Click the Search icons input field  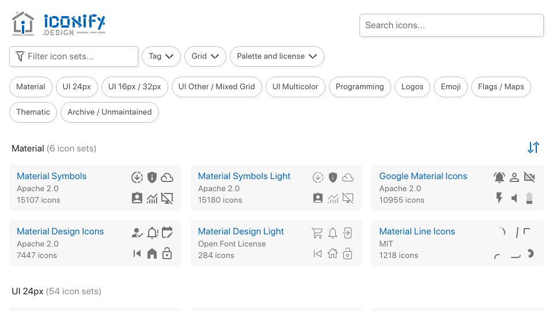pos(452,25)
